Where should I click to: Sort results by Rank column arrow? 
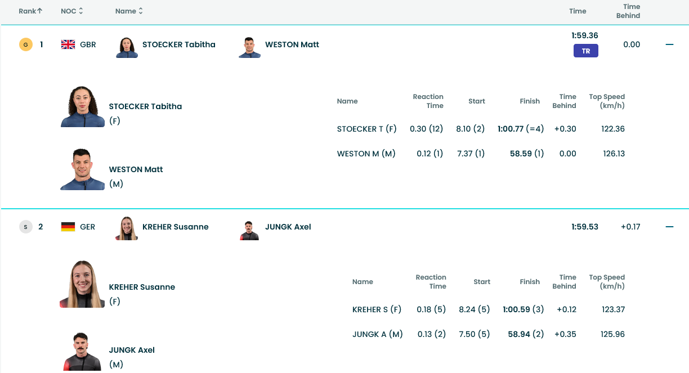40,11
